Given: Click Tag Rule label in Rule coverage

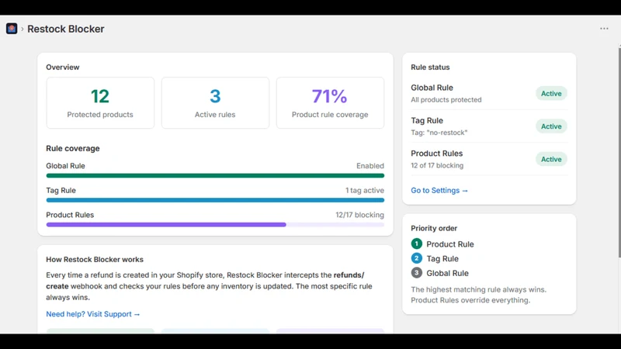Looking at the screenshot, I should click(61, 190).
